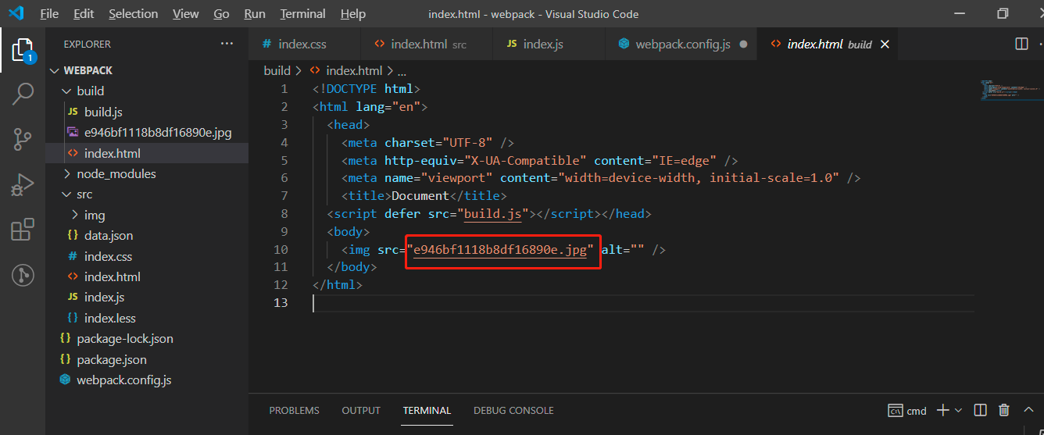This screenshot has width=1044, height=435.
Task: Open webpack.config.js in explorer tree
Action: coord(147,380)
